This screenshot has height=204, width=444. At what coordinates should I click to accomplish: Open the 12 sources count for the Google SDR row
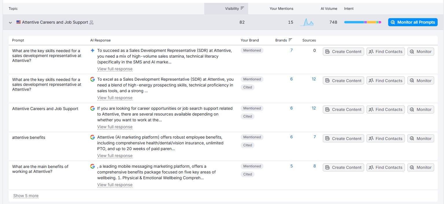pos(314,79)
